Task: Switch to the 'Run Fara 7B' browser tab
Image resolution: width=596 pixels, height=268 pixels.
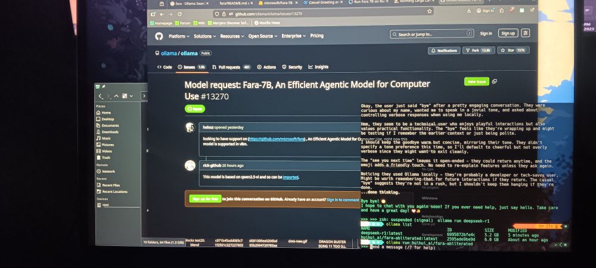Action: coord(368,2)
